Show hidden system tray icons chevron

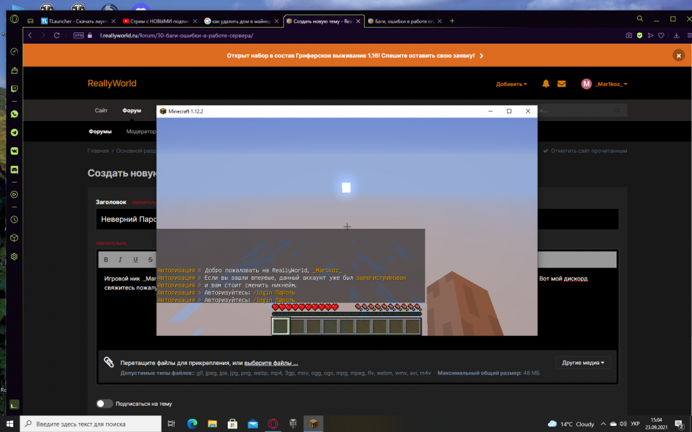(x=603, y=424)
